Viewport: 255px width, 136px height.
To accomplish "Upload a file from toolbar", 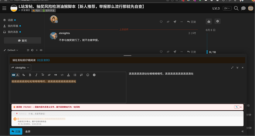I will point(68,75).
